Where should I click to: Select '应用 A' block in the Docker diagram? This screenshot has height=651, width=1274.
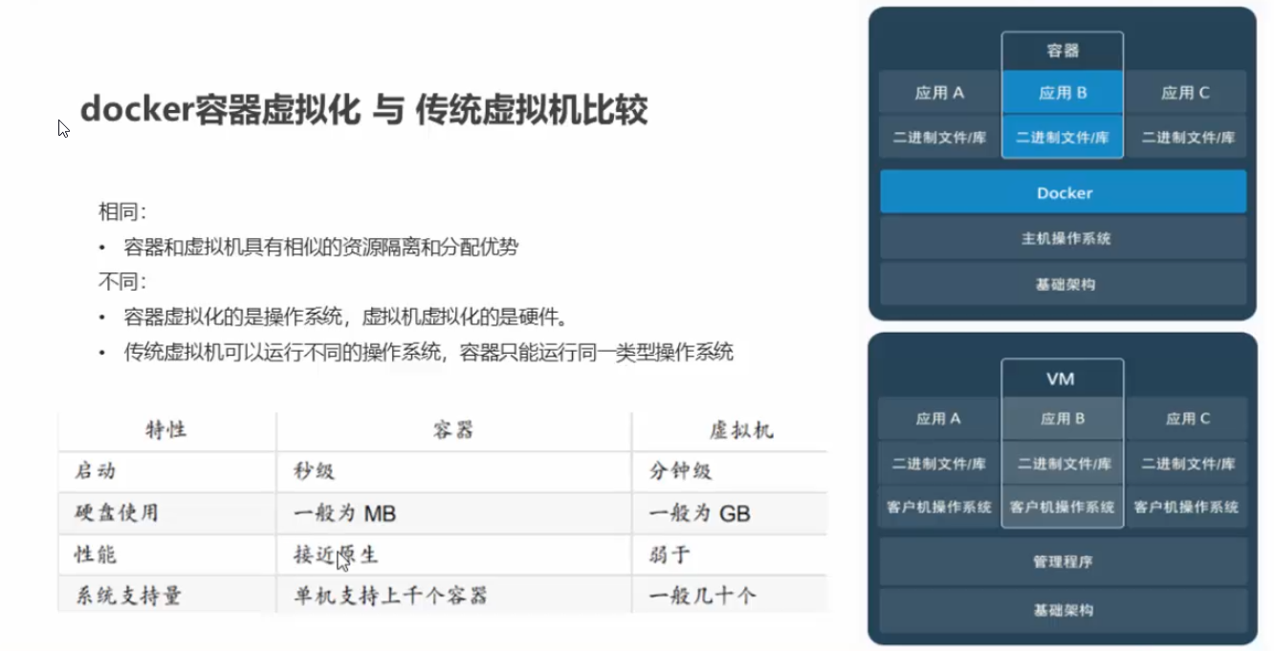tap(939, 93)
